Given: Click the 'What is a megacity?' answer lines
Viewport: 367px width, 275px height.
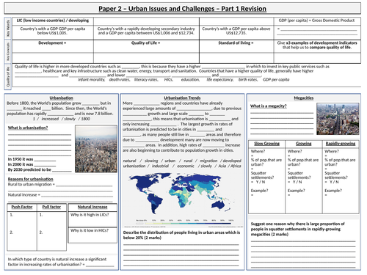Looking at the screenshot, I should point(282,123).
